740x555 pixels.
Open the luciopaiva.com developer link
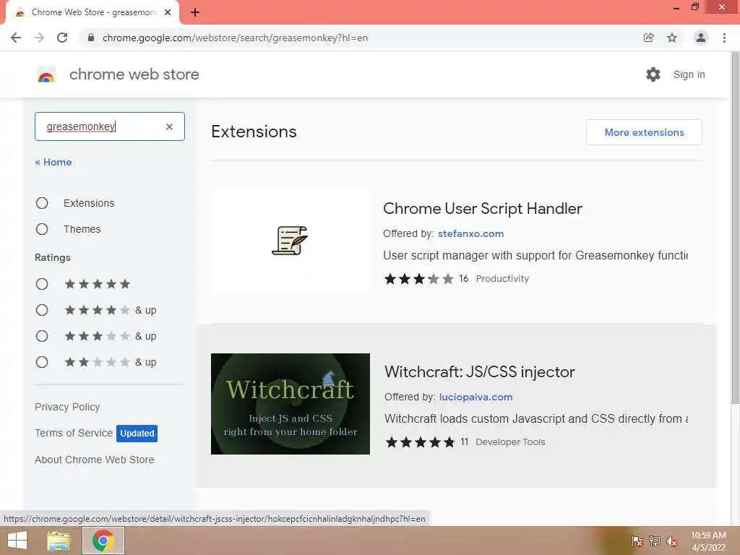pos(476,397)
